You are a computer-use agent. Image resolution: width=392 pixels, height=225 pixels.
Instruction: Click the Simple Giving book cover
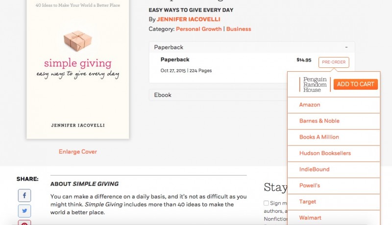click(78, 69)
